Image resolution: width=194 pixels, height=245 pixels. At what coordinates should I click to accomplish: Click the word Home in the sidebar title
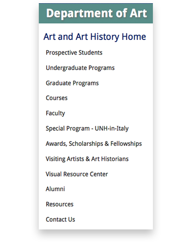coord(134,37)
